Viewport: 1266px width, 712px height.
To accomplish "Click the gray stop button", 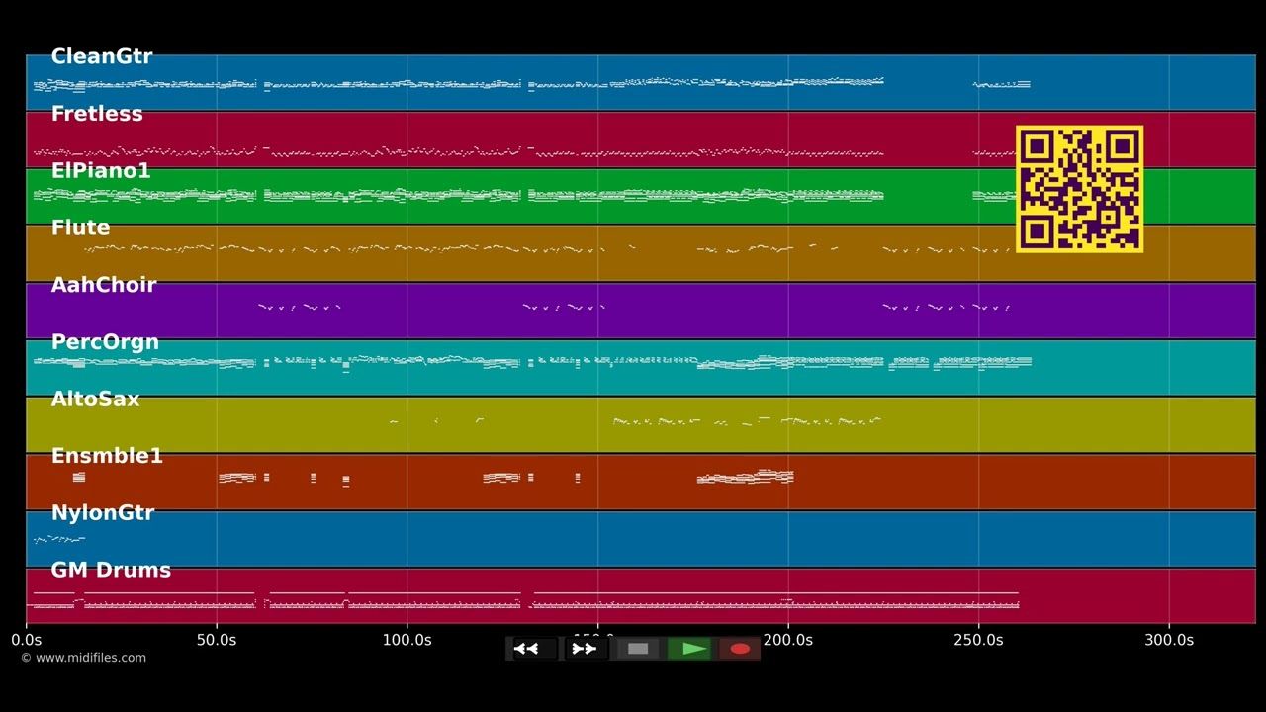I will point(638,649).
